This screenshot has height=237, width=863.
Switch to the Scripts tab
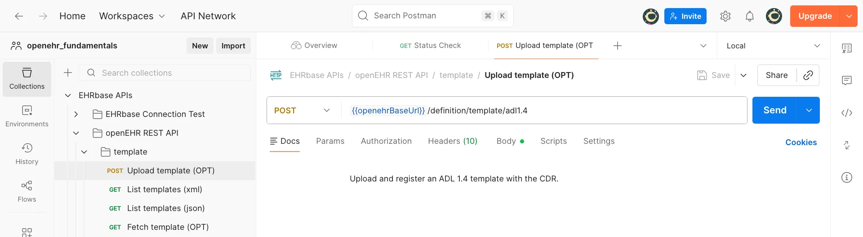(x=554, y=141)
